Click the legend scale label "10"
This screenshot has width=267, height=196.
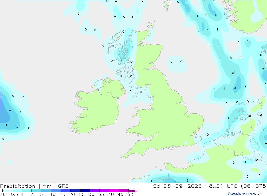tap(53, 194)
